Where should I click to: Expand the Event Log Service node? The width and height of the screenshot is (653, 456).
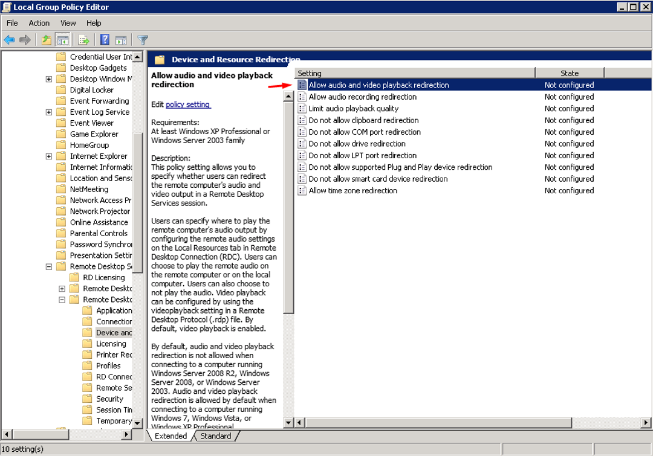point(48,112)
